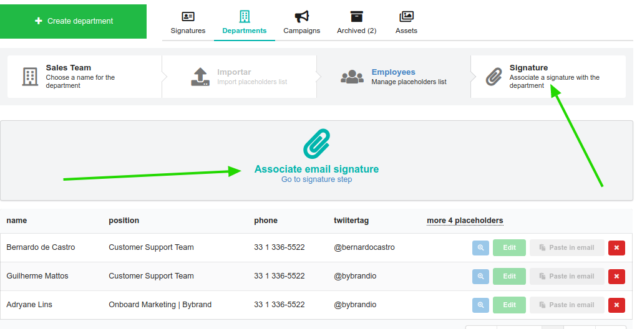Click the gray paperclip icon in the Signature step
637x329 pixels.
[494, 77]
